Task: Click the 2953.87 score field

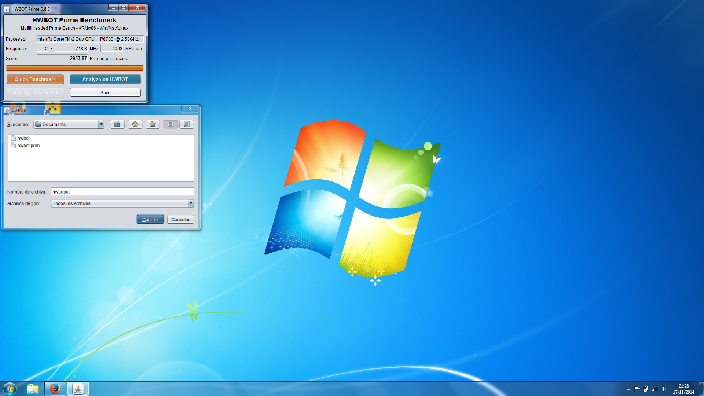Action: point(62,58)
